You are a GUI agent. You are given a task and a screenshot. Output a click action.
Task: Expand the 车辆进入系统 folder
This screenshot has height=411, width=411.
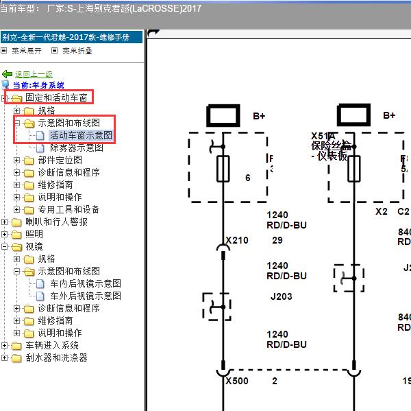tap(5, 345)
